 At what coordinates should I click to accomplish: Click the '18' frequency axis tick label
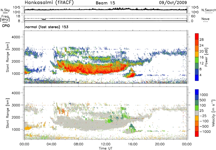(x=18, y=16)
